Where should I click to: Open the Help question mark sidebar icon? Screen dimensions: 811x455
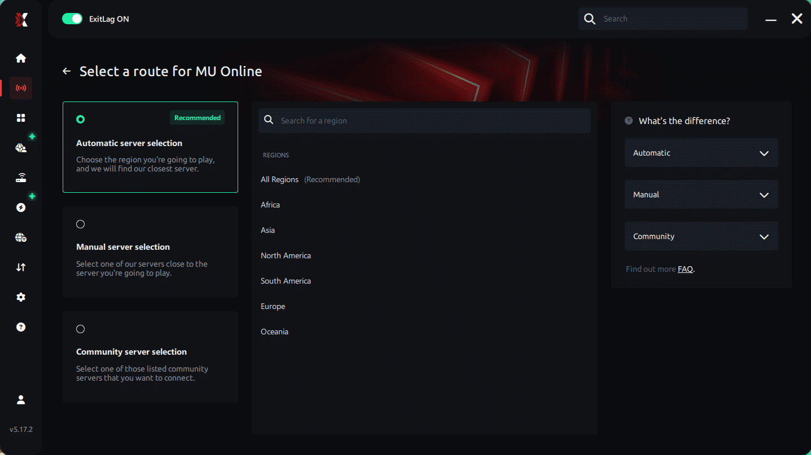[21, 327]
